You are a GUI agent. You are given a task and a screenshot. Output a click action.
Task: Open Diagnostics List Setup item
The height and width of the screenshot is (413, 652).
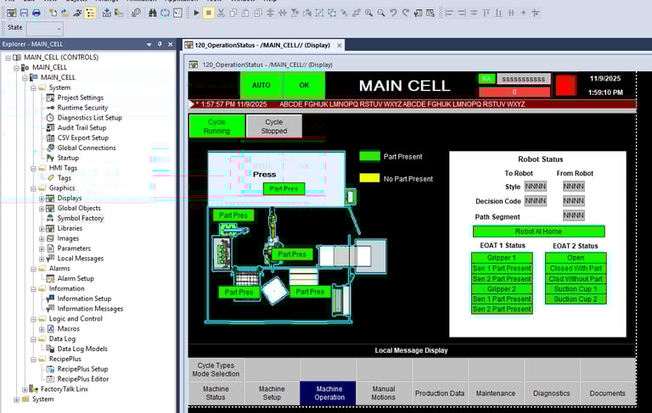(x=89, y=118)
